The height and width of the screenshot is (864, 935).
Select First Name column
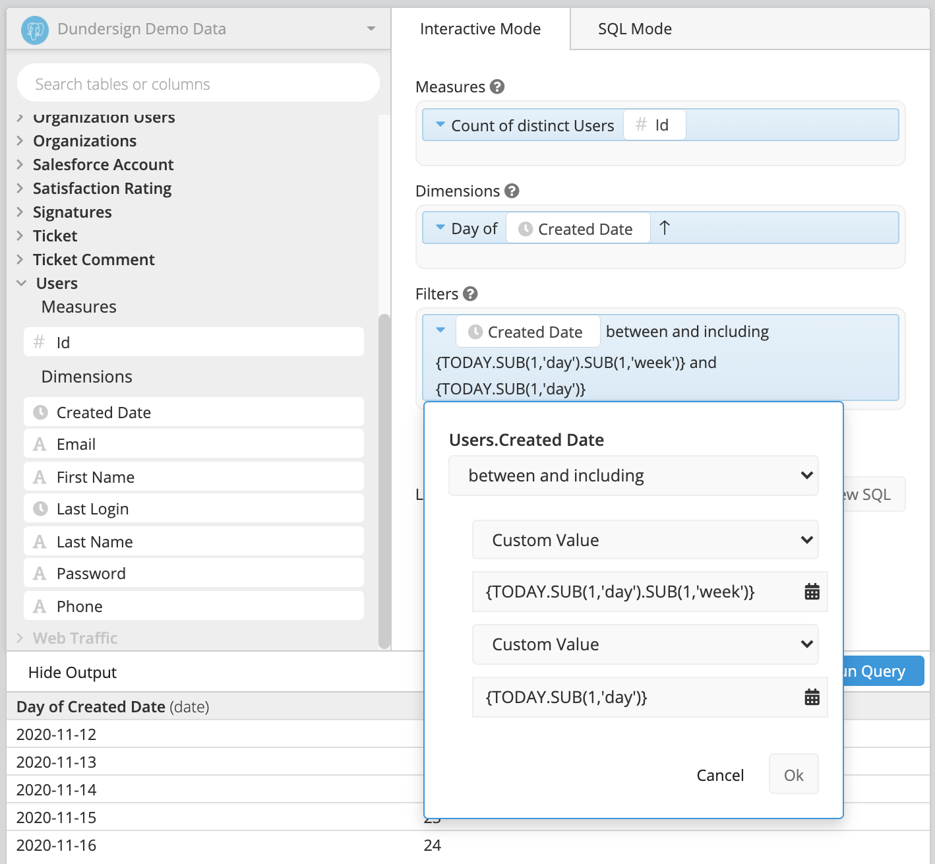tap(194, 477)
